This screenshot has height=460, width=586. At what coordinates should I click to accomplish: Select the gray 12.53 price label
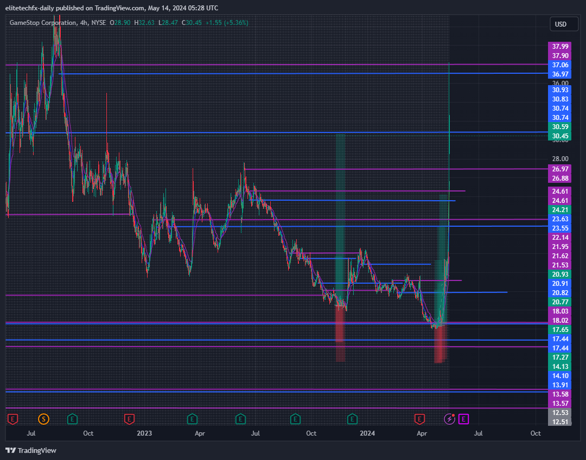(x=560, y=413)
